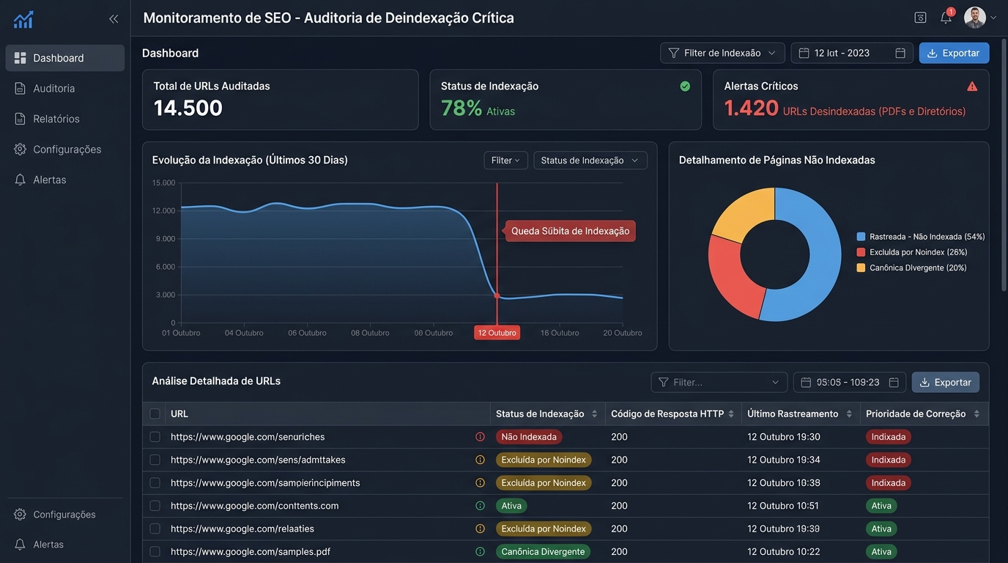The height and width of the screenshot is (563, 1008).
Task: Check the box for senuriches URL row
Action: pyautogui.click(x=155, y=437)
